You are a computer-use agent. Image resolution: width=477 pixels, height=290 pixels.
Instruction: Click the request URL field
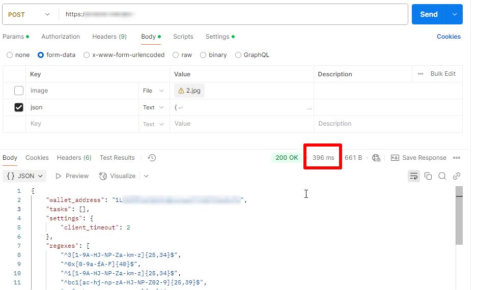point(233,14)
